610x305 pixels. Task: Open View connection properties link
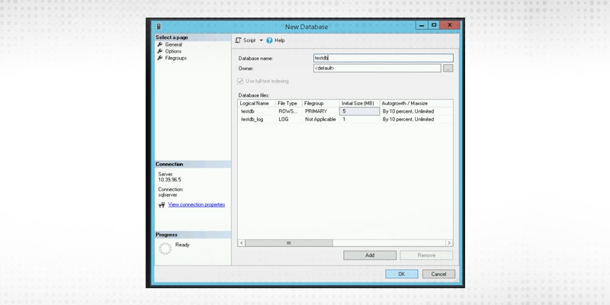coord(197,204)
